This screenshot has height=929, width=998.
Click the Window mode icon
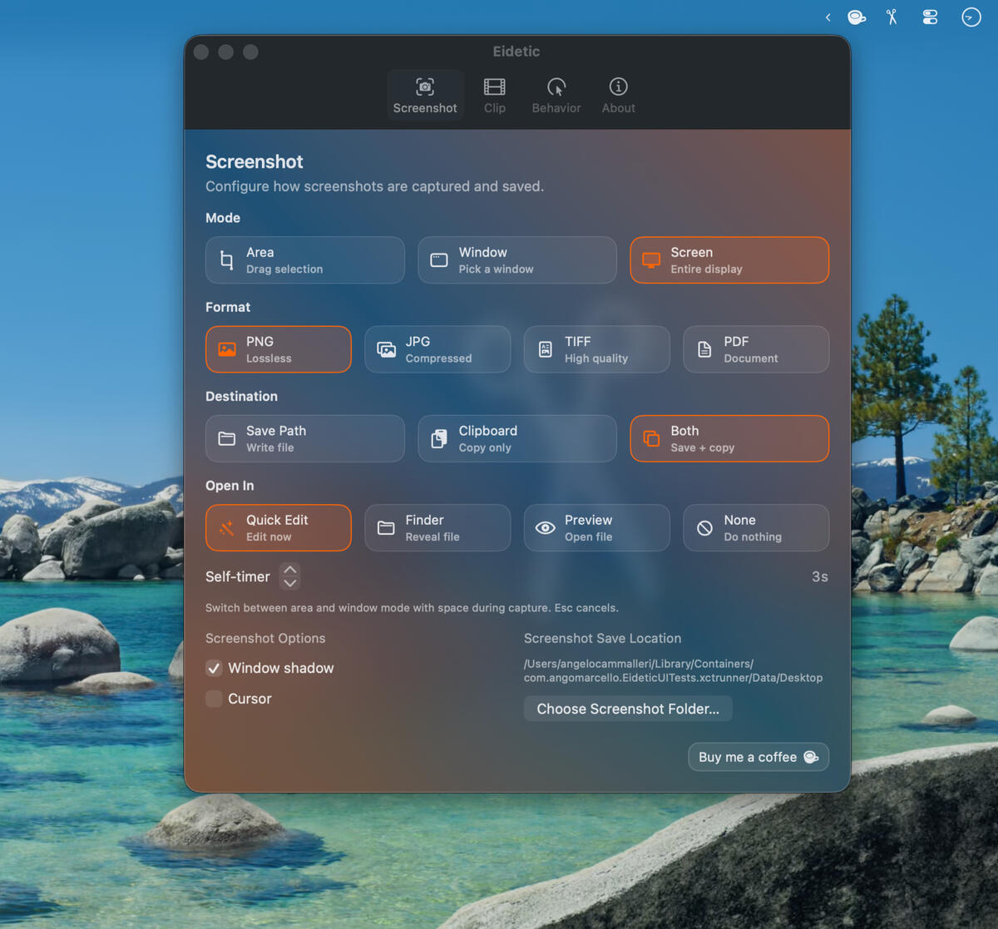point(439,260)
